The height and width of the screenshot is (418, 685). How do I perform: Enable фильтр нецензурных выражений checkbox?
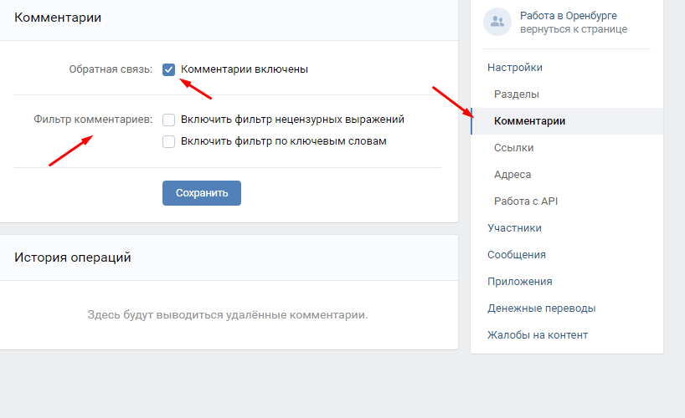(168, 120)
